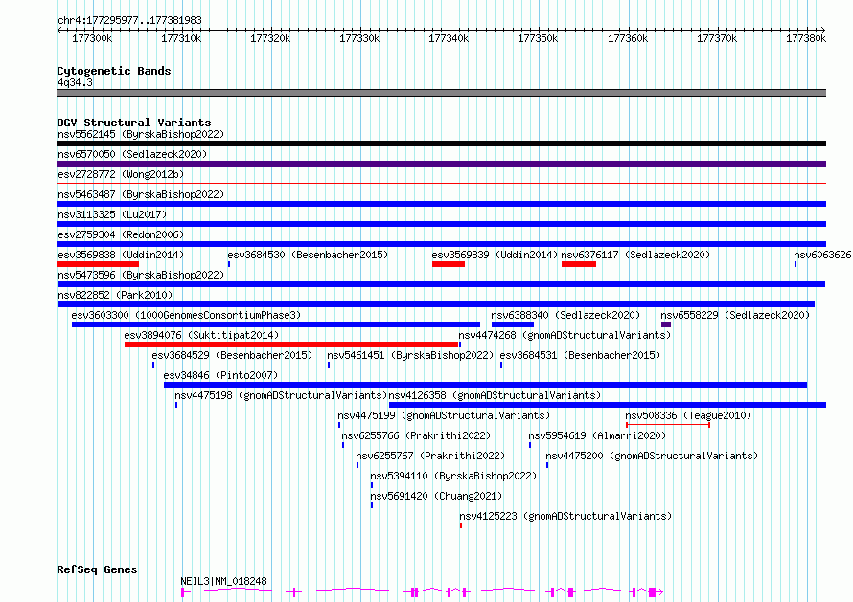
Task: Click small purple bar under nsv6558229
Action: [x=666, y=324]
